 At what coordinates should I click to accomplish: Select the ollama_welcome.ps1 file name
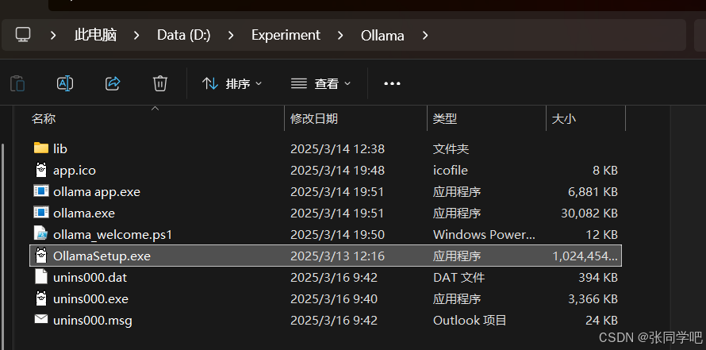click(113, 235)
